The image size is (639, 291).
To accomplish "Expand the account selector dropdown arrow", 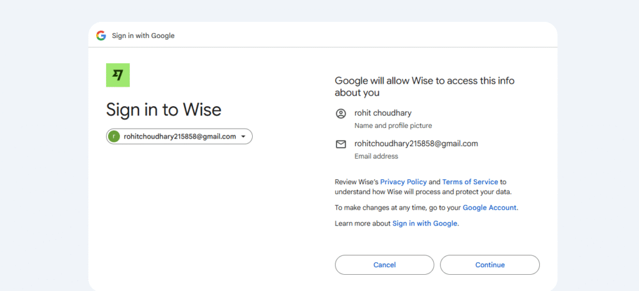I will pos(243,136).
